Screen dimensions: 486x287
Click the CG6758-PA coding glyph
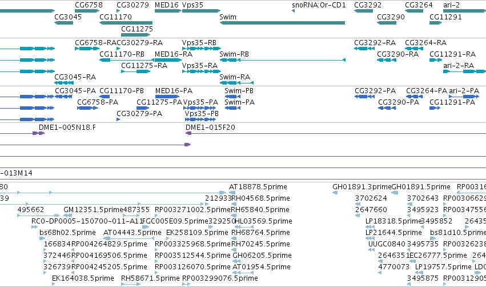[x=88, y=108]
